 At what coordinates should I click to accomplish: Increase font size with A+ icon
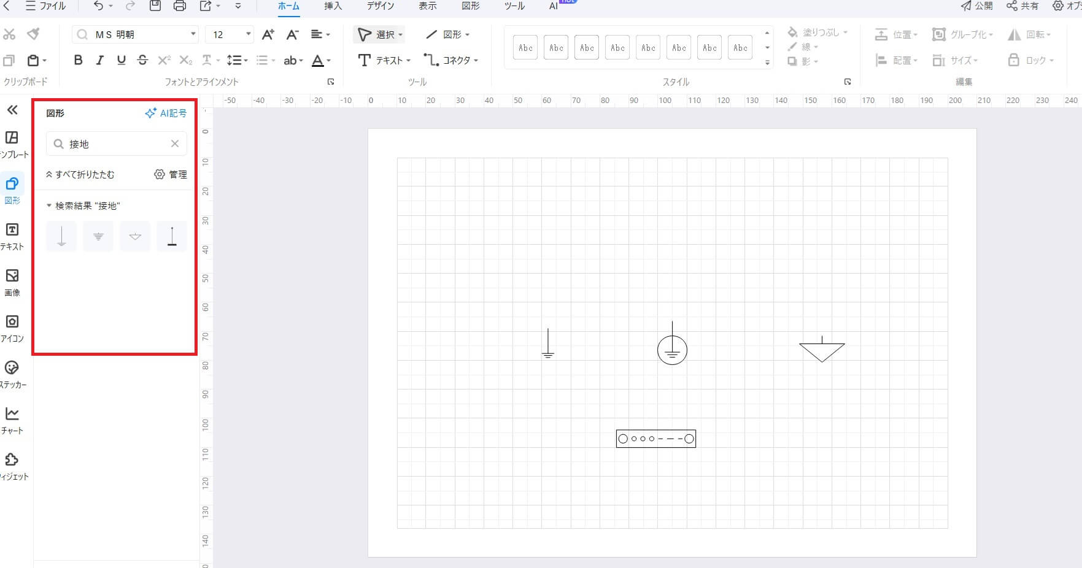(268, 34)
